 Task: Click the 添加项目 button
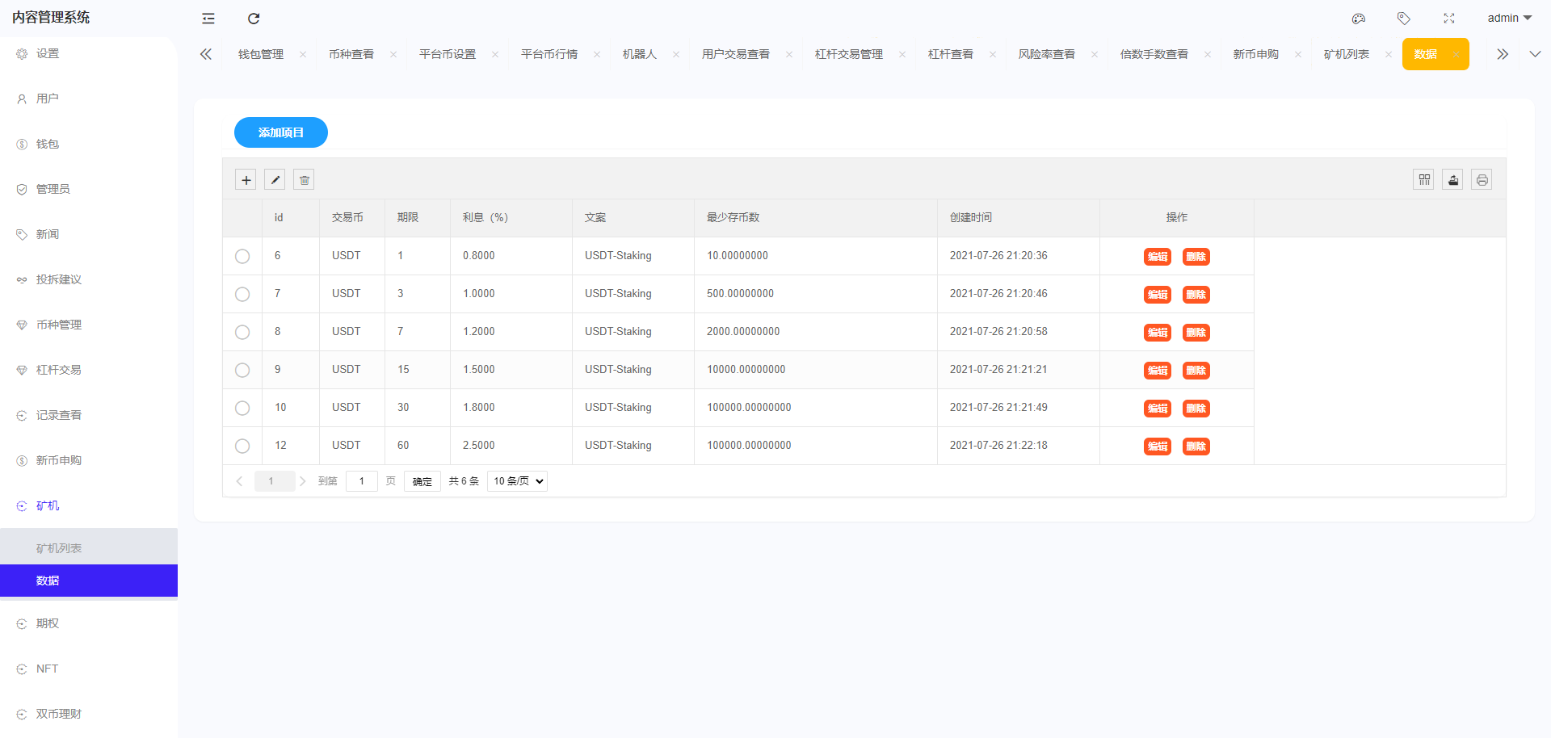pyautogui.click(x=280, y=132)
